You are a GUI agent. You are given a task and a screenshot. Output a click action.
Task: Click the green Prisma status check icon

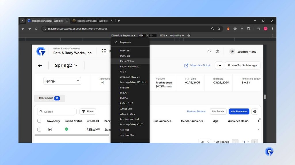(67, 129)
